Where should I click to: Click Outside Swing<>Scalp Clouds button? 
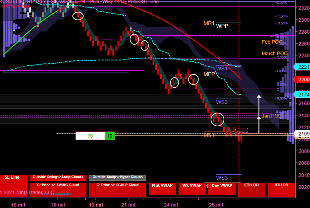click(58, 177)
